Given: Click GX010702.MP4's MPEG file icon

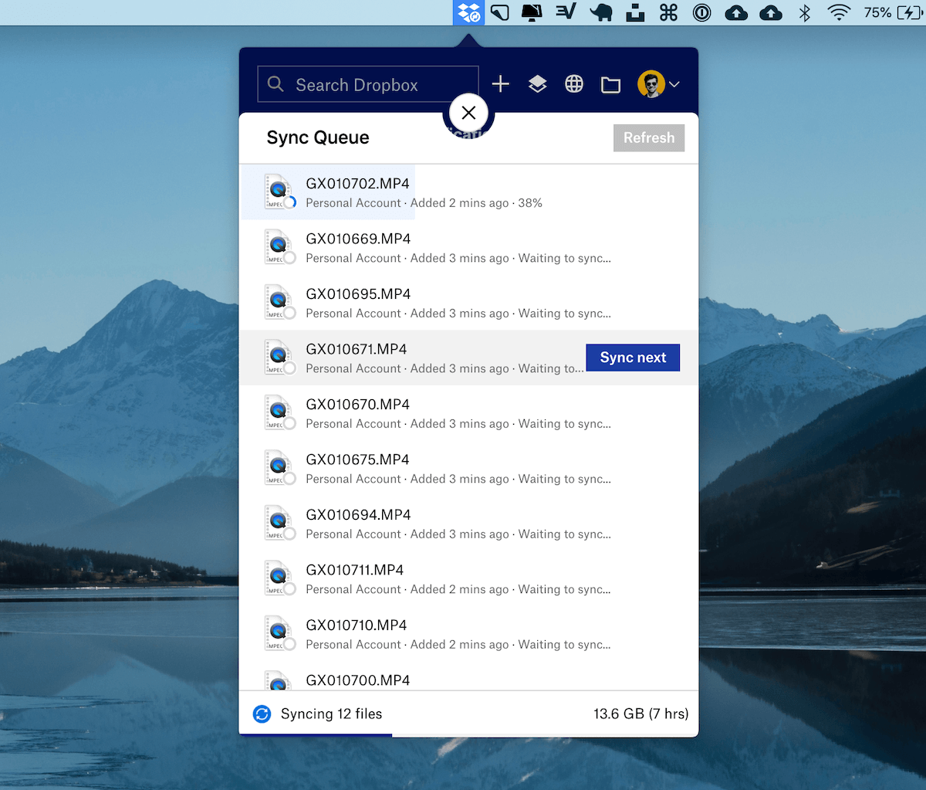Looking at the screenshot, I should 279,192.
